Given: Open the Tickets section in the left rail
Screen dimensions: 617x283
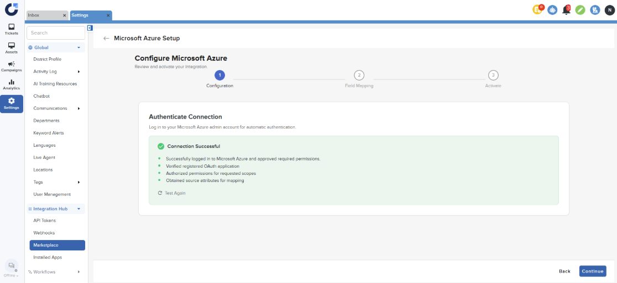Looking at the screenshot, I should (x=11, y=29).
